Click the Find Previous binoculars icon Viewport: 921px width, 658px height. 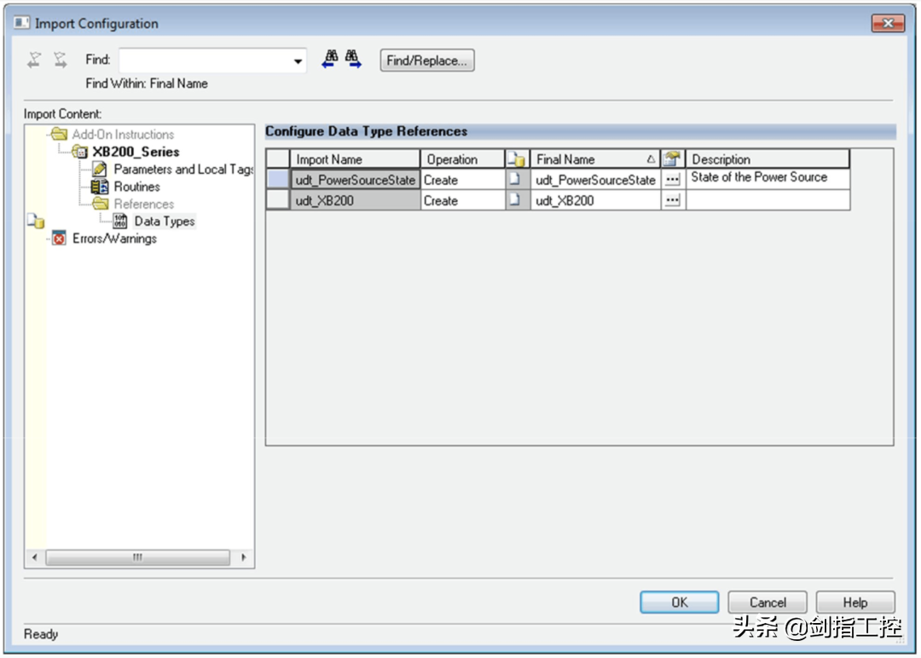(x=330, y=60)
